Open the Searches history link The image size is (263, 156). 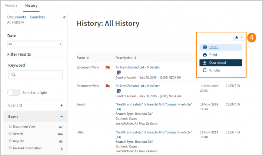point(37,17)
